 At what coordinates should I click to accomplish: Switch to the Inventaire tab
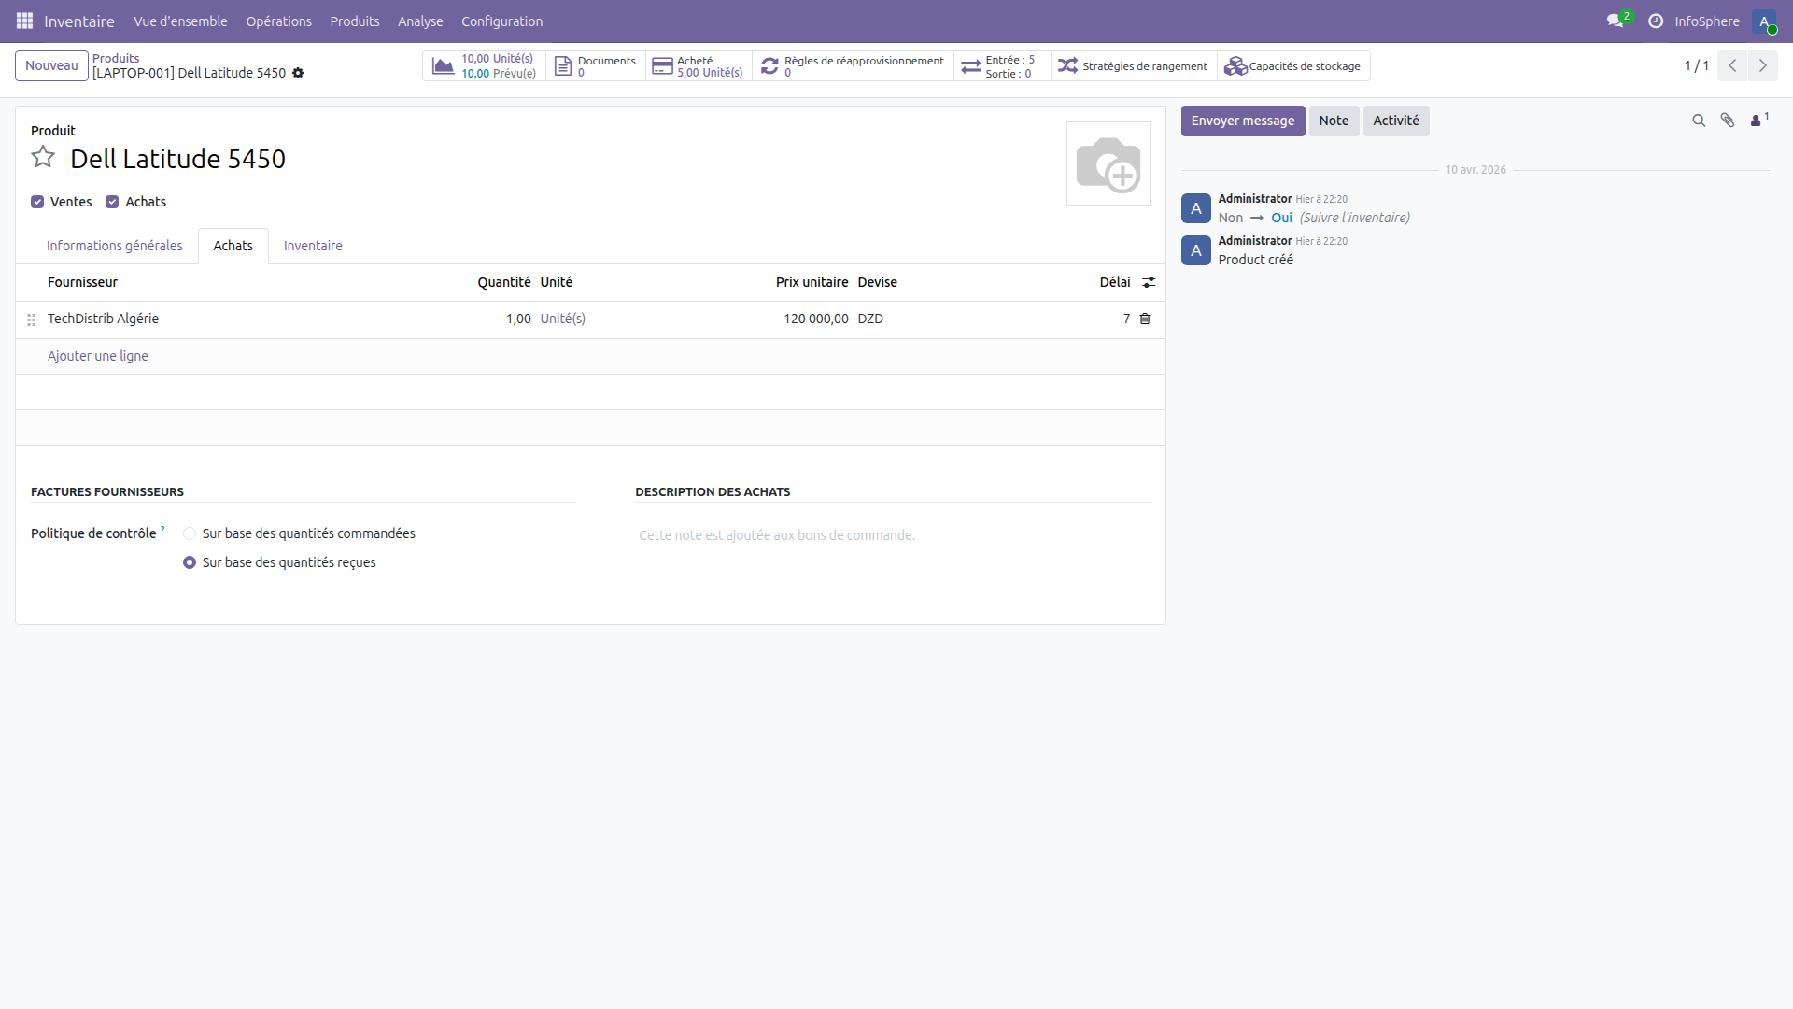(x=313, y=246)
